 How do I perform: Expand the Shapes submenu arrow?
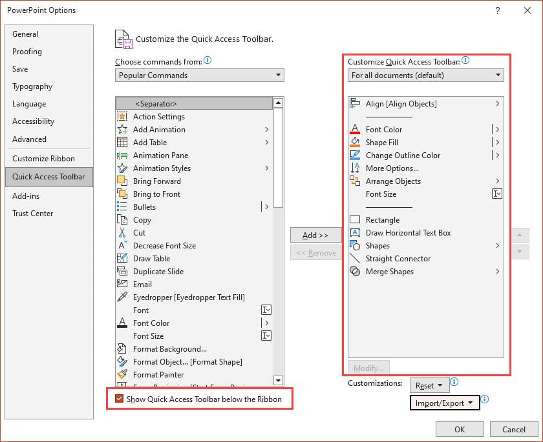(x=497, y=246)
